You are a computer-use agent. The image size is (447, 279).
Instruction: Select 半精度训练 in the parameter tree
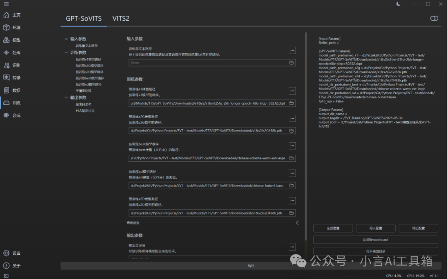click(84, 91)
